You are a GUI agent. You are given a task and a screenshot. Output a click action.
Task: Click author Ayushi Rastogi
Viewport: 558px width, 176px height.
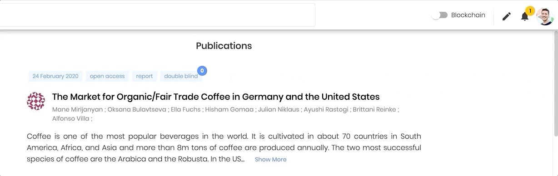326,109
